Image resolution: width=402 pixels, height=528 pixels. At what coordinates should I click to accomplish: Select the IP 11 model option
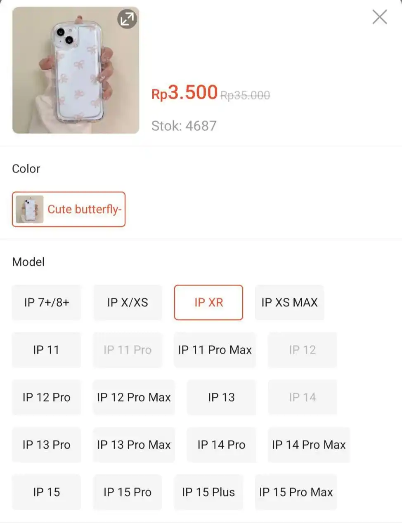[46, 350]
